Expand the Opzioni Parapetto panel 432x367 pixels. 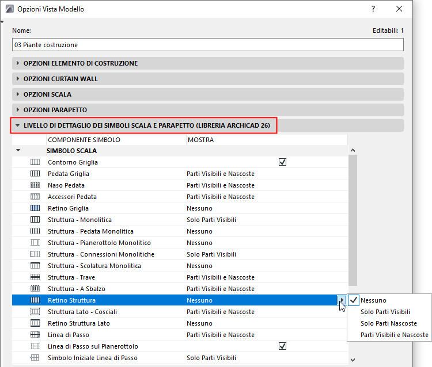click(18, 110)
